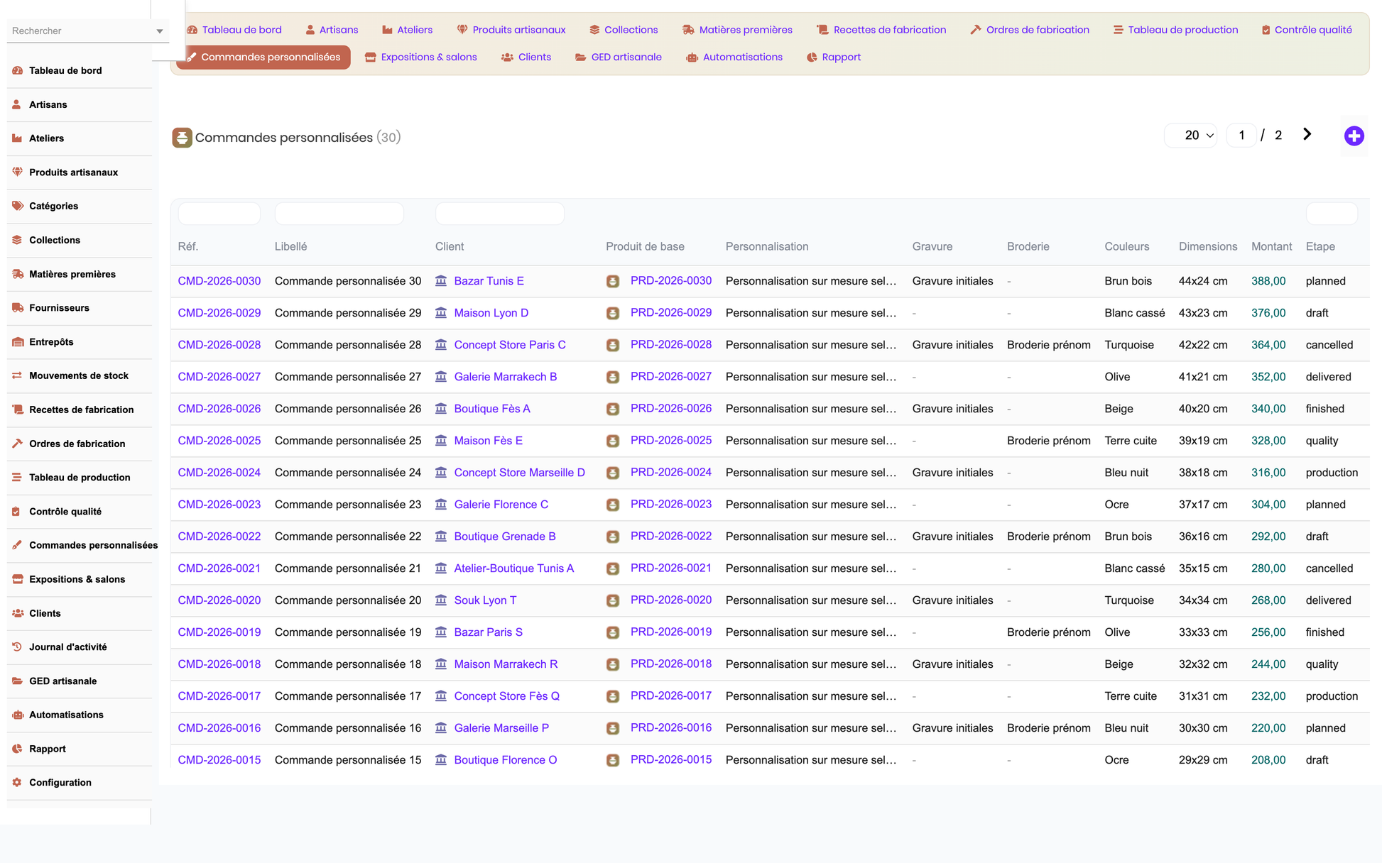Screen dimensions: 1382x863
Task: Click the 'Terre cuite' cell in row CMD-2026-0017
Action: coord(1131,696)
